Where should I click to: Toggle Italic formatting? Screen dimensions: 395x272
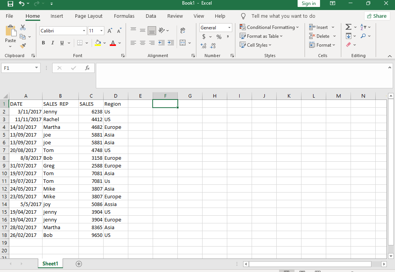pyautogui.click(x=53, y=43)
